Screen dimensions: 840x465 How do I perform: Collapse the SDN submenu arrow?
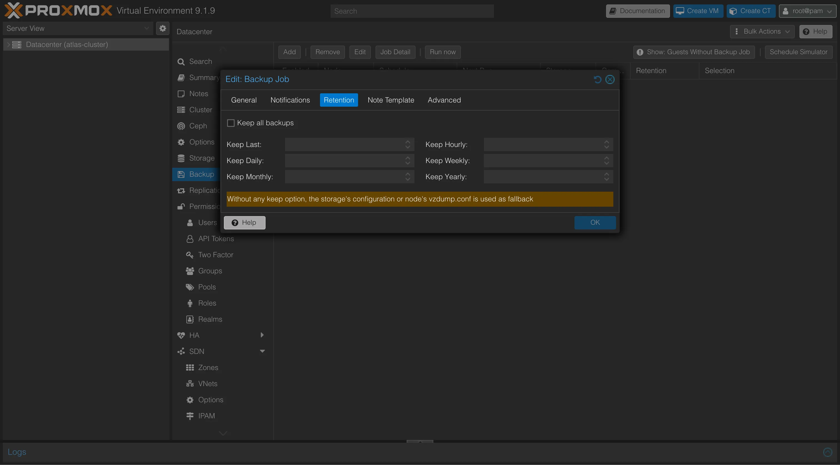pyautogui.click(x=262, y=351)
